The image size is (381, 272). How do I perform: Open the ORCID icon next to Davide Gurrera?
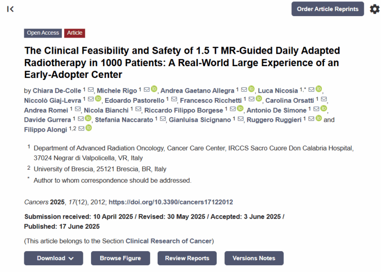(88, 118)
